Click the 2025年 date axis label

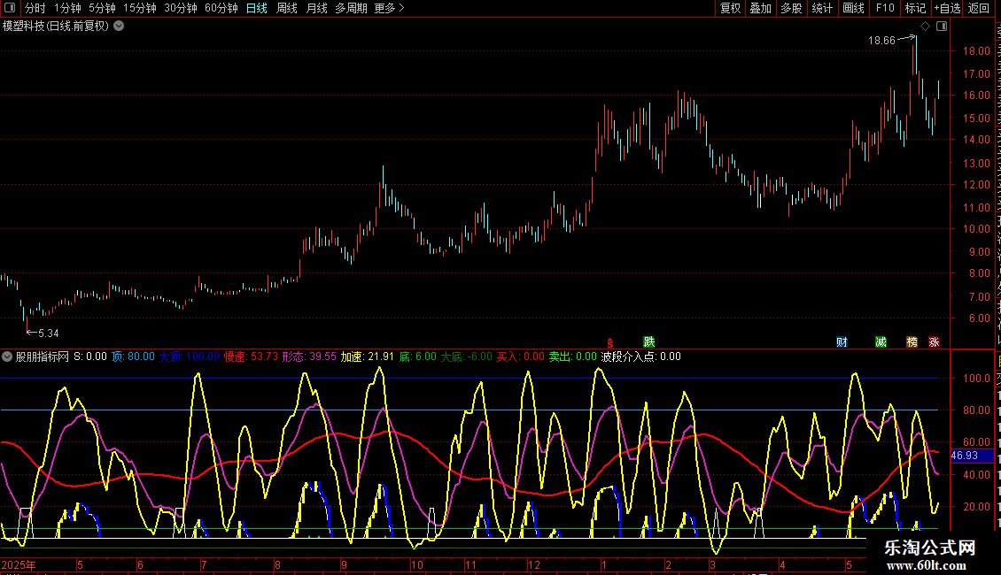point(19,565)
